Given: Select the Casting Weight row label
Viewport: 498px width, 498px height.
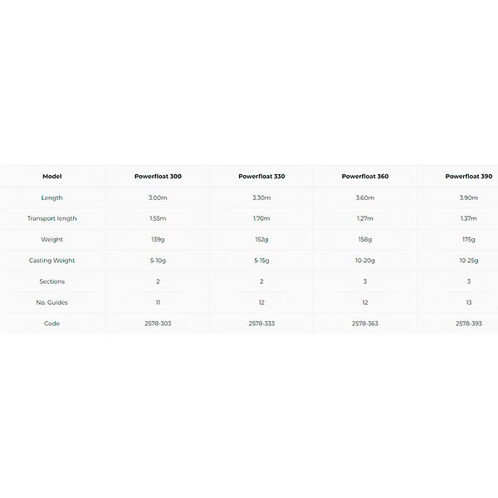Looking at the screenshot, I should click(x=52, y=261).
